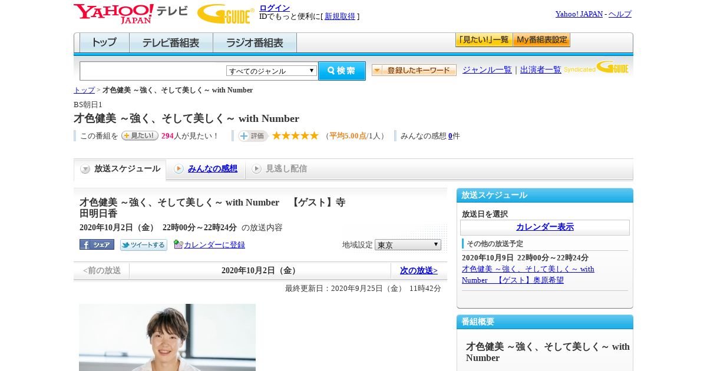Select the 見逃し配信 tab
Viewport: 707px width, 371px height.
pyautogui.click(x=286, y=169)
